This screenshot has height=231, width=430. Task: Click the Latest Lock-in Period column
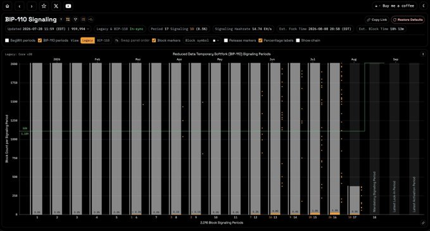pos(395,139)
